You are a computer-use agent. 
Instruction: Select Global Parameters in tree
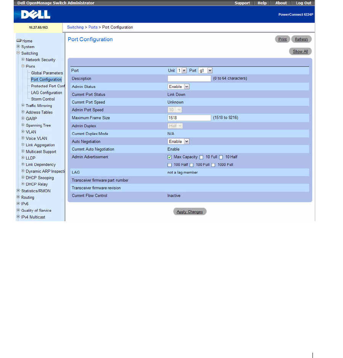pyautogui.click(x=47, y=73)
